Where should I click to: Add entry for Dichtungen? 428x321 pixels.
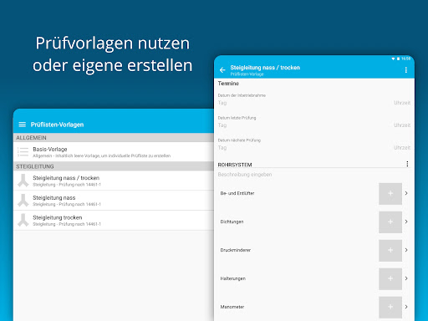click(390, 222)
